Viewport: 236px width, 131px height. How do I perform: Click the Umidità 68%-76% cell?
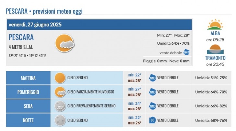(x=211, y=120)
